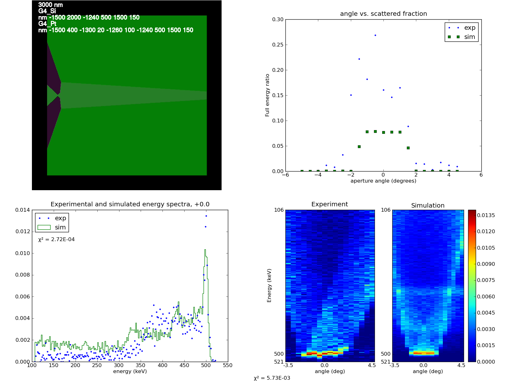Click the 'energy (keV)' x-axis label
The width and height of the screenshot is (507, 381).
click(130, 372)
